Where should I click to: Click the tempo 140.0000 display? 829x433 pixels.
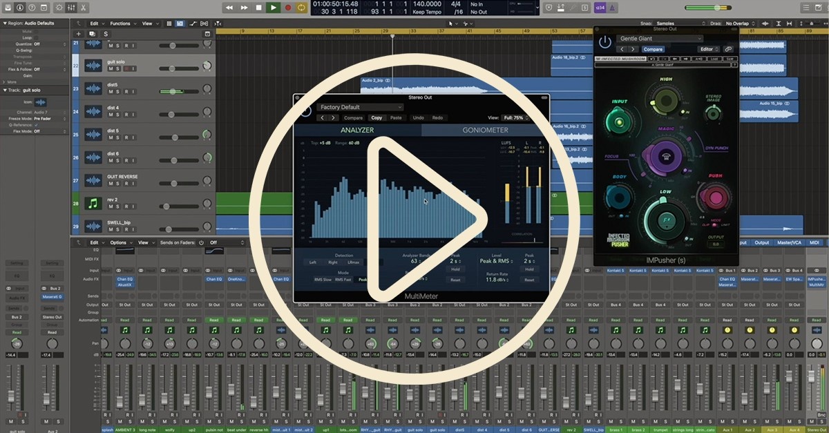click(x=428, y=4)
